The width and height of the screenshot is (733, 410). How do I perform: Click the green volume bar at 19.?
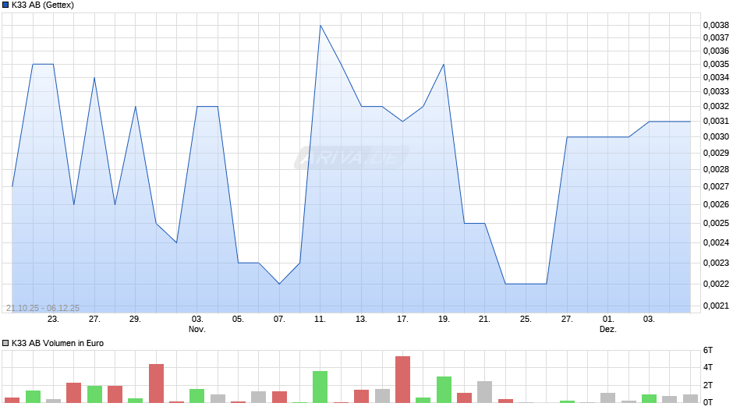coord(444,390)
